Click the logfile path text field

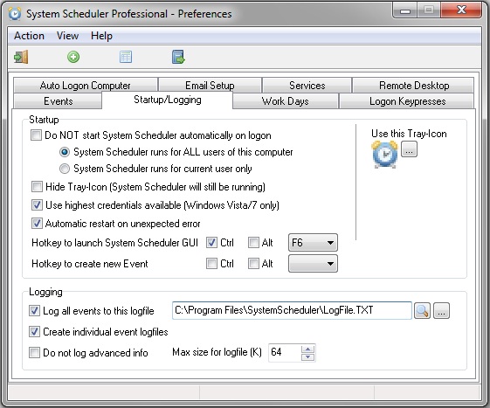tap(292, 310)
